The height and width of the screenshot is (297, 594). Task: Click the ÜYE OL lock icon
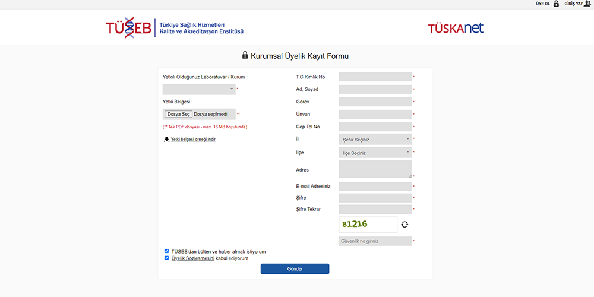556,4
